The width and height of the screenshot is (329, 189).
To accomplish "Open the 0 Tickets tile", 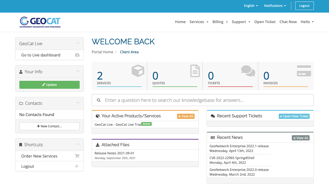I will click(x=231, y=76).
